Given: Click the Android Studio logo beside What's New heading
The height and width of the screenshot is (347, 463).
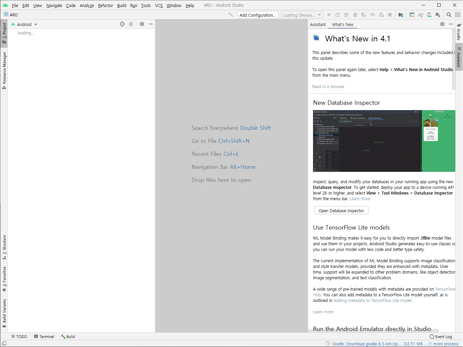Looking at the screenshot, I should (x=316, y=38).
